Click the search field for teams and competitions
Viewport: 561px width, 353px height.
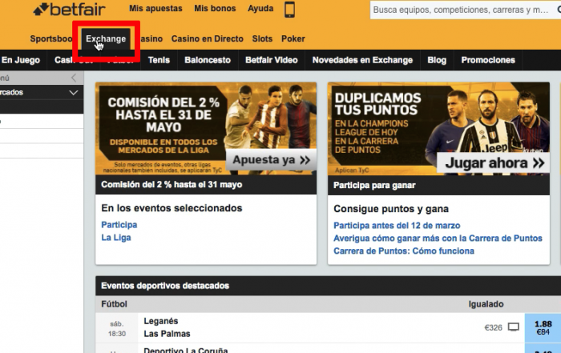pos(465,10)
